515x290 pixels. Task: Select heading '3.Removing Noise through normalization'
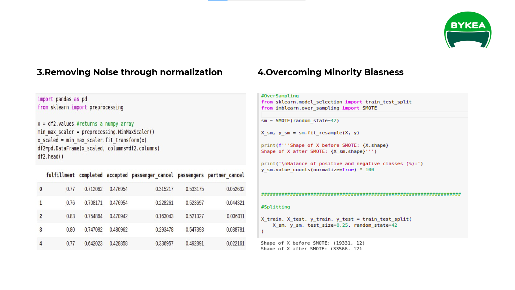point(130,72)
